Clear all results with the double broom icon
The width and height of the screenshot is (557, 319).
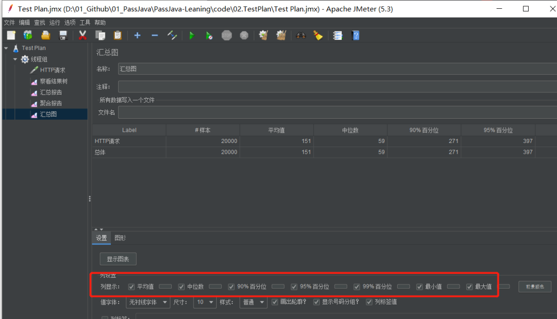tap(281, 36)
